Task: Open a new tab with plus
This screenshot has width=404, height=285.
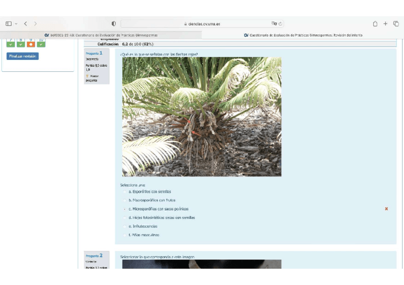Action: pos(385,24)
